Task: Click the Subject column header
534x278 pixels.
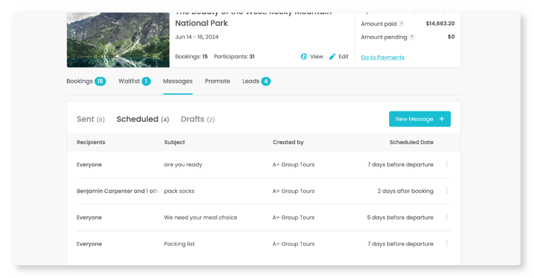Action: click(x=174, y=142)
